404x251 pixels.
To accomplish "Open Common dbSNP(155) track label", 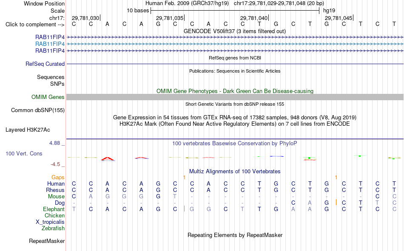I will point(38,110).
